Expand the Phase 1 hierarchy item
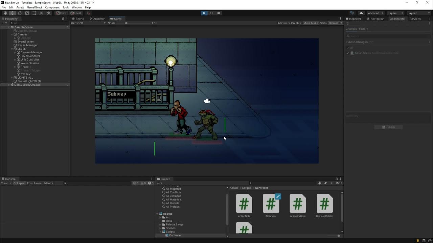This screenshot has height=243, width=433. (15, 67)
